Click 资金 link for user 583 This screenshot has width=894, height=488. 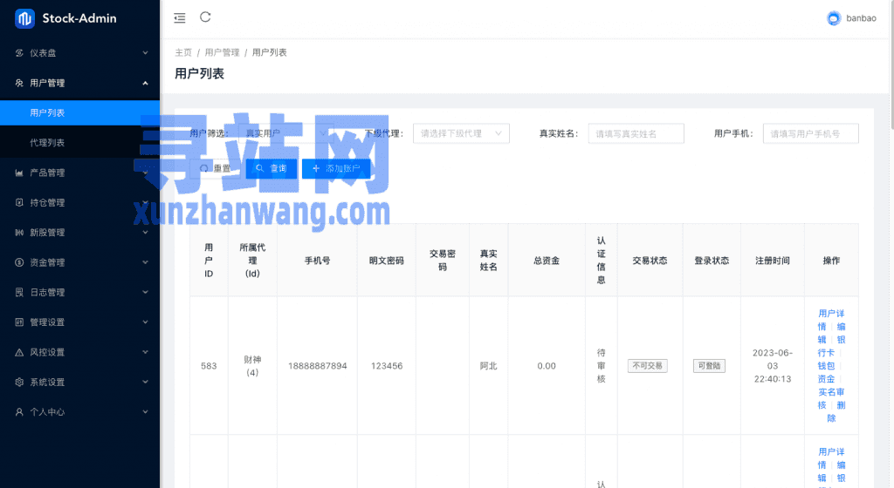point(826,379)
